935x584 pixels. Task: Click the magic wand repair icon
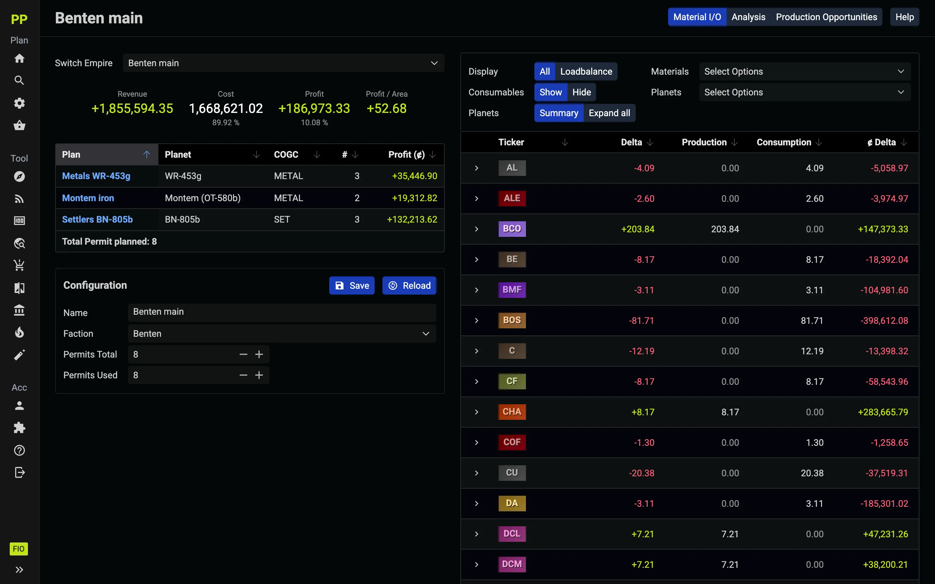pyautogui.click(x=19, y=355)
